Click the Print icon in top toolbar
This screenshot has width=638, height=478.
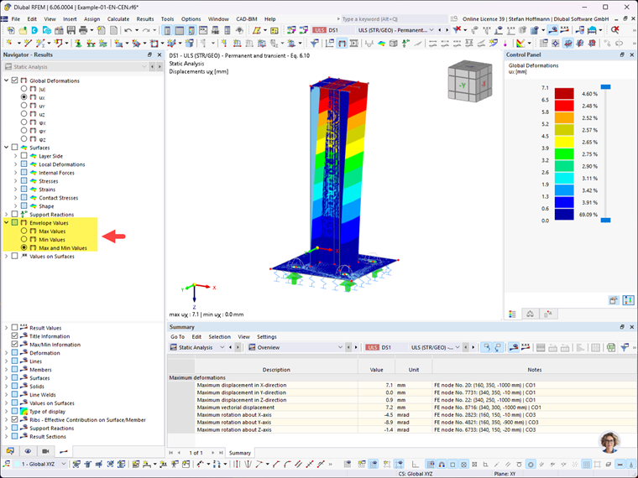pos(83,30)
